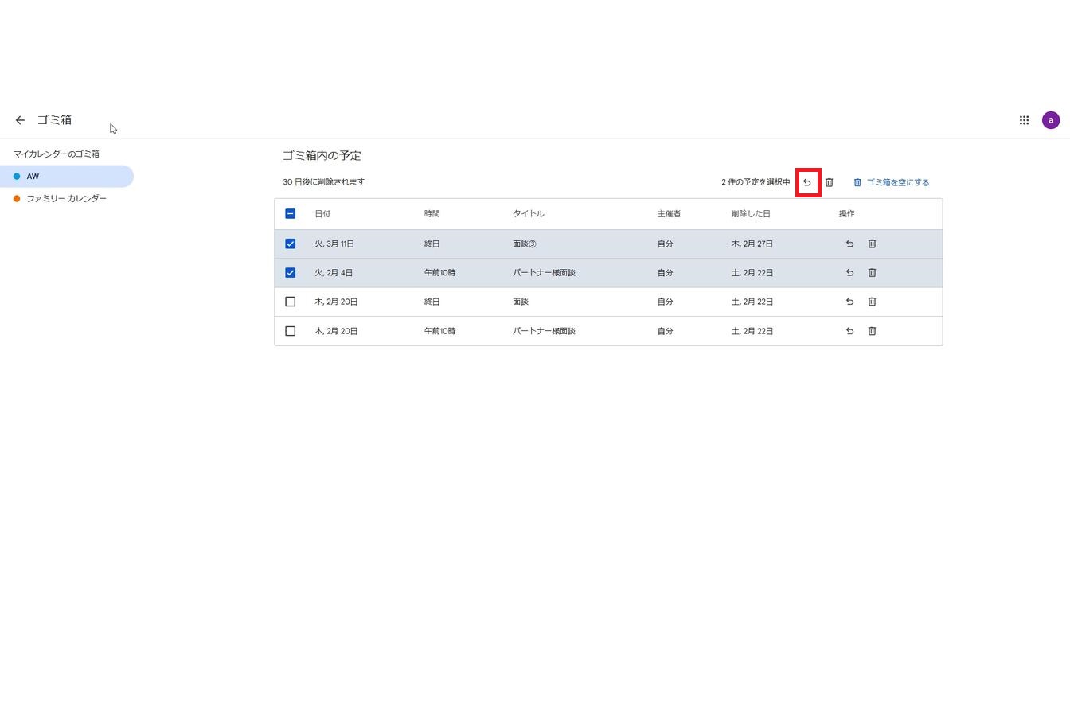Uncheck the 火, 2月4日 event checkbox
This screenshot has height=713, width=1070.
290,273
